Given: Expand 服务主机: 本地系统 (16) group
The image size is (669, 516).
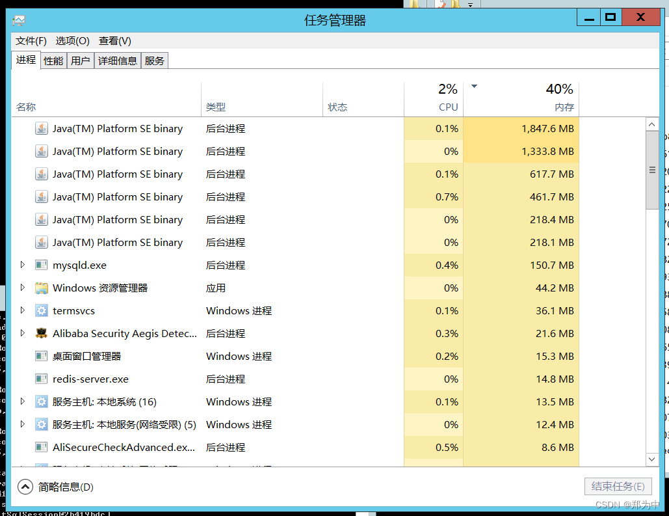Looking at the screenshot, I should coord(23,401).
